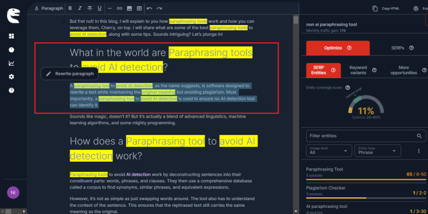This screenshot has height=214, width=428.
Task: Click the WordPress export icon
Action: (x=416, y=8)
